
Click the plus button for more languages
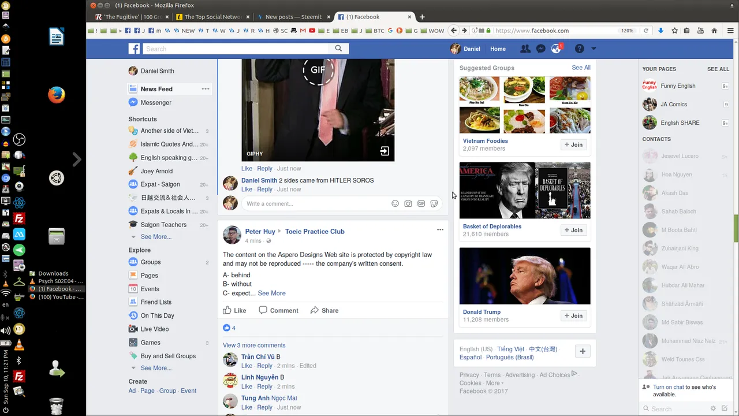583,351
